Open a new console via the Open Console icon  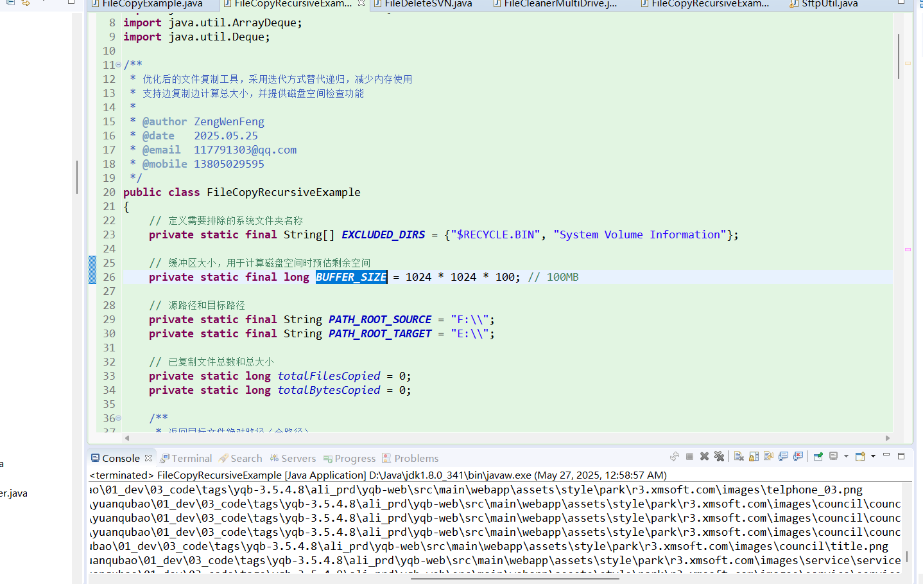860,456
